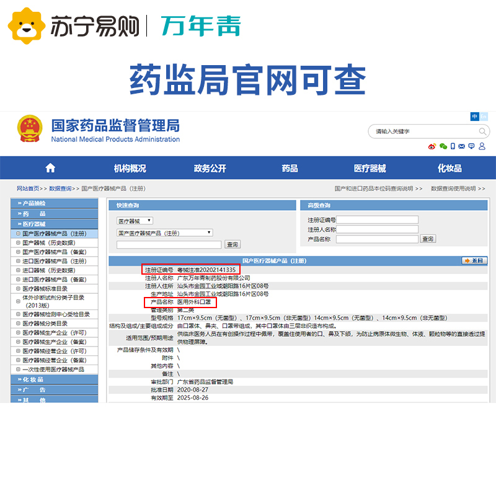Screen dimensions: 496x496
Task: Open 机构概况 in the navigation bar
Action: (130, 168)
